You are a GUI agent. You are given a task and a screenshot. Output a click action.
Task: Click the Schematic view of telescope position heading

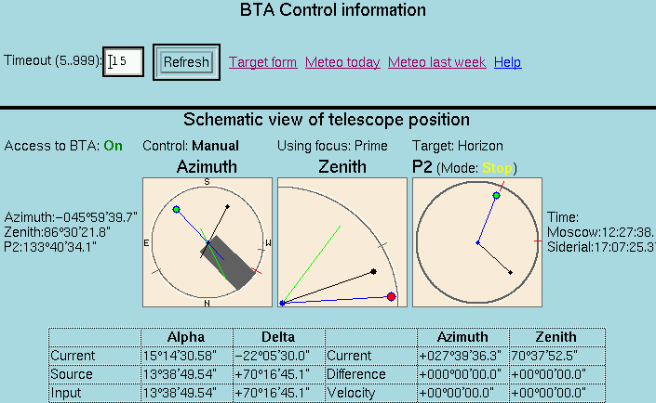327,120
